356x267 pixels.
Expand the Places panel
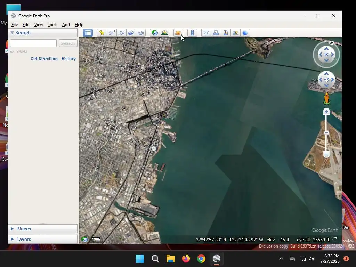12,229
